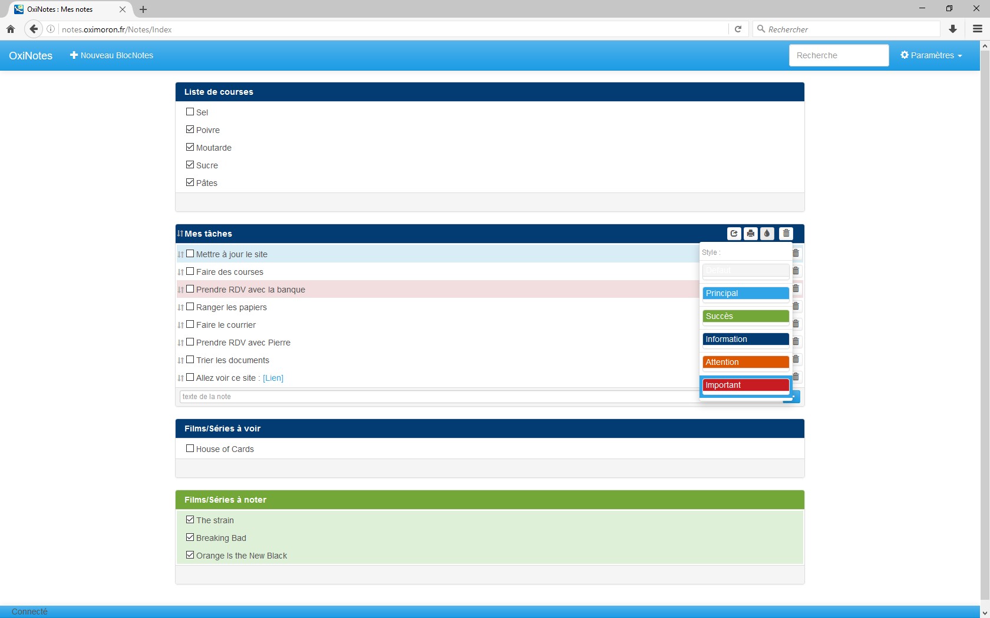Tick the House of Cards checkbox
This screenshot has height=618, width=990.
(190, 448)
